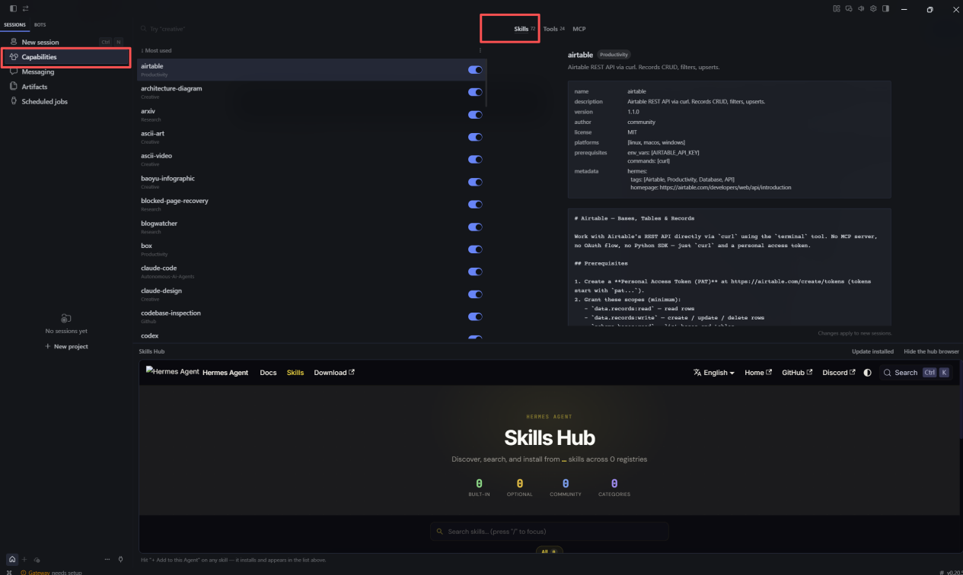
Task: Click the translate icon next to English
Action: tap(697, 373)
